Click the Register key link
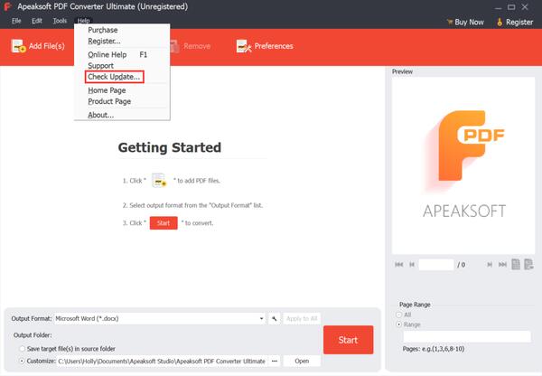 [x=515, y=22]
